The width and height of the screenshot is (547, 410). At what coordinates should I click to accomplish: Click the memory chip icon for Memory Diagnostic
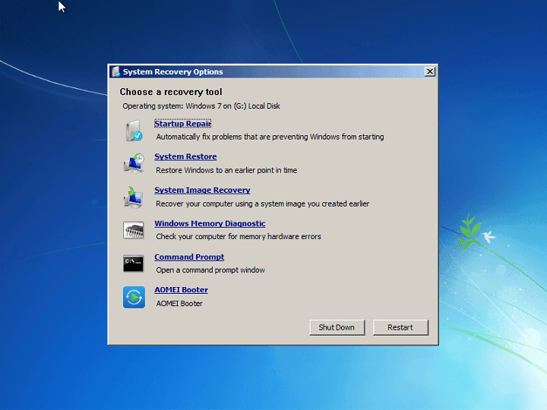(134, 230)
